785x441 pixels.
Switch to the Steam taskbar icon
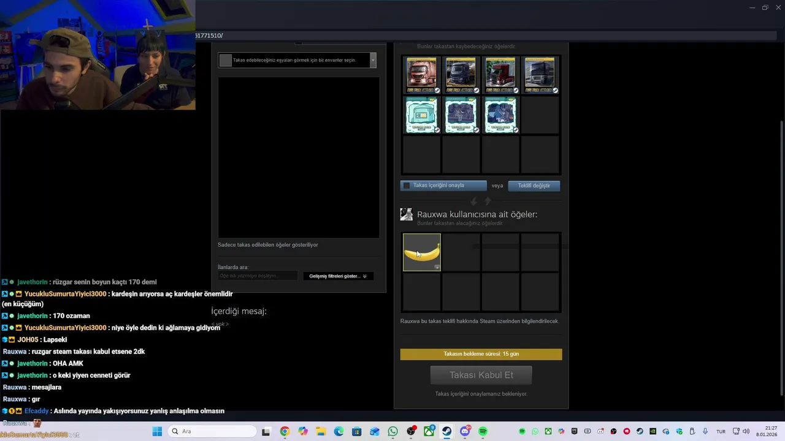(447, 431)
